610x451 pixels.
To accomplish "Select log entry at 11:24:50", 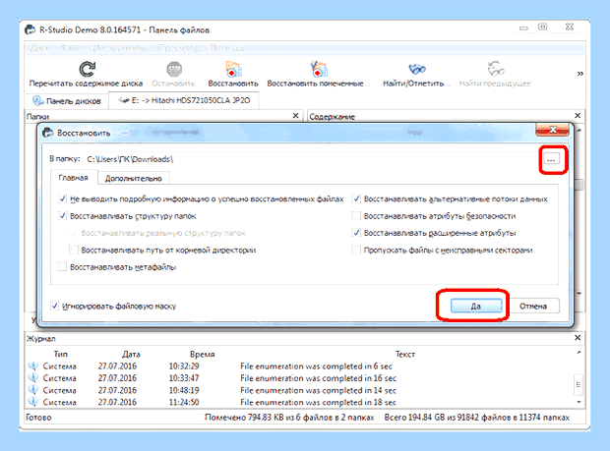I will [x=299, y=402].
